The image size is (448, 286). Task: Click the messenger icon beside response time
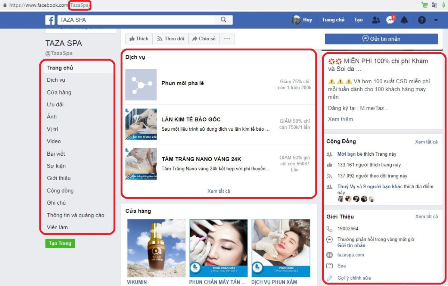click(x=329, y=240)
